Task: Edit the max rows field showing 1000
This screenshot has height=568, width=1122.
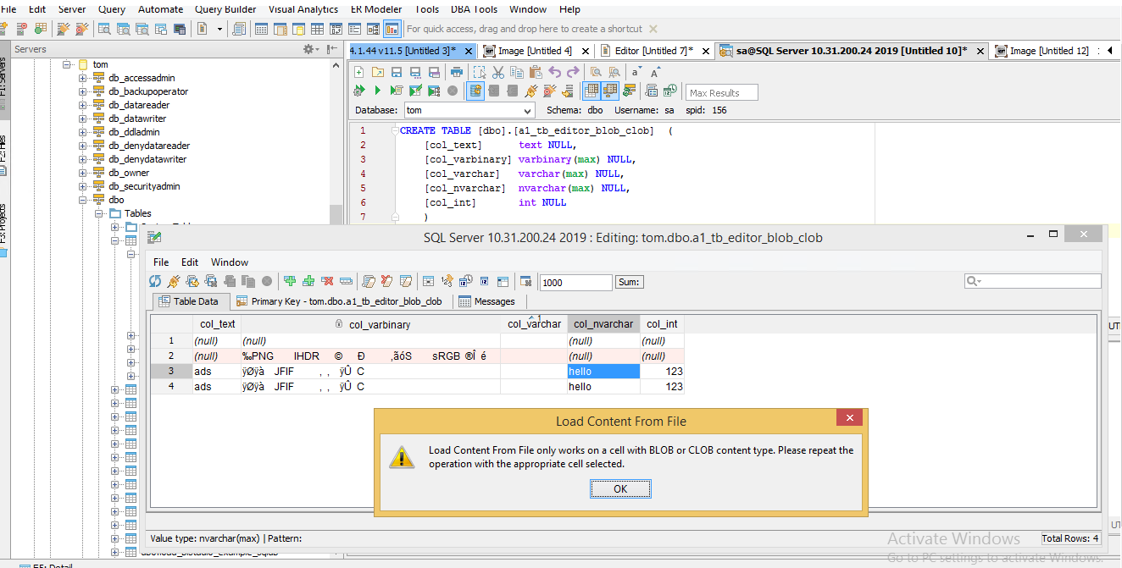Action: coord(576,283)
